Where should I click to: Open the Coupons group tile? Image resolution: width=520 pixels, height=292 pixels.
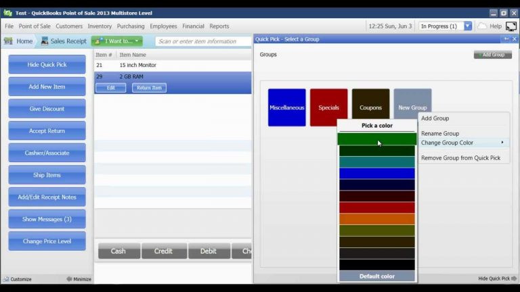(x=370, y=107)
